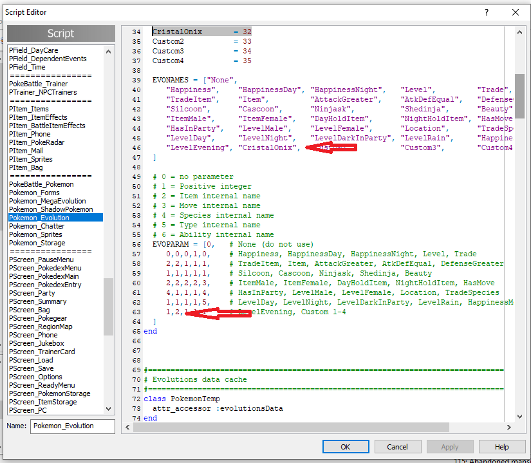Open the PScreen_TrainerCard script
The image size is (531, 463).
pos(42,352)
